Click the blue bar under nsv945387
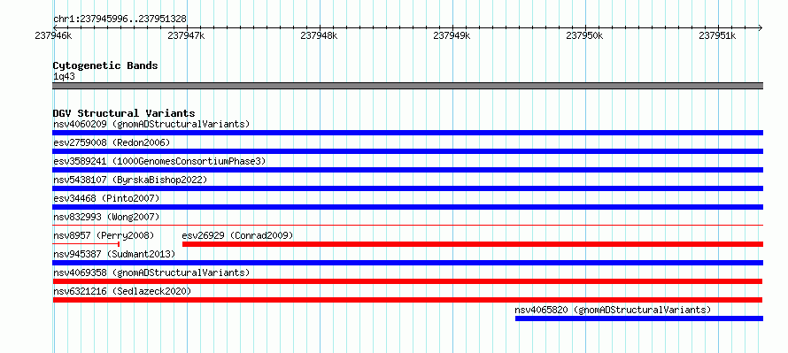The image size is (788, 353). (x=407, y=263)
